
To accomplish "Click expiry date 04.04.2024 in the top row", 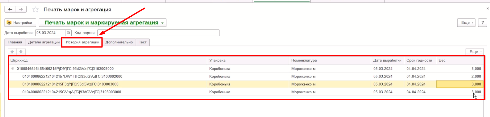I will tap(416, 69).
